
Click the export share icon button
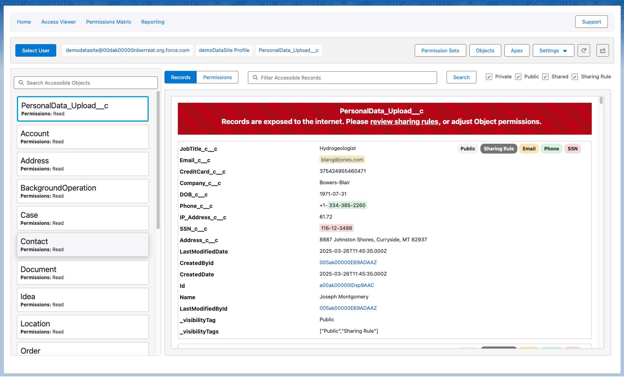[602, 50]
